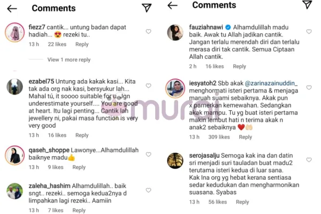The height and width of the screenshot is (214, 321).
Task: Like fauziahnawi's comment with the heart
Action: tap(309, 32)
